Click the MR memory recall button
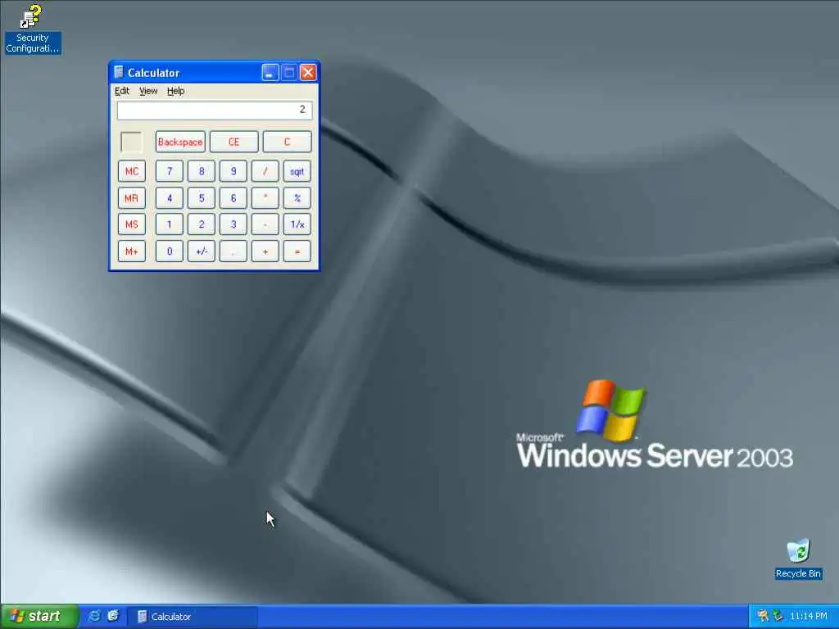This screenshot has height=629, width=839. [132, 198]
